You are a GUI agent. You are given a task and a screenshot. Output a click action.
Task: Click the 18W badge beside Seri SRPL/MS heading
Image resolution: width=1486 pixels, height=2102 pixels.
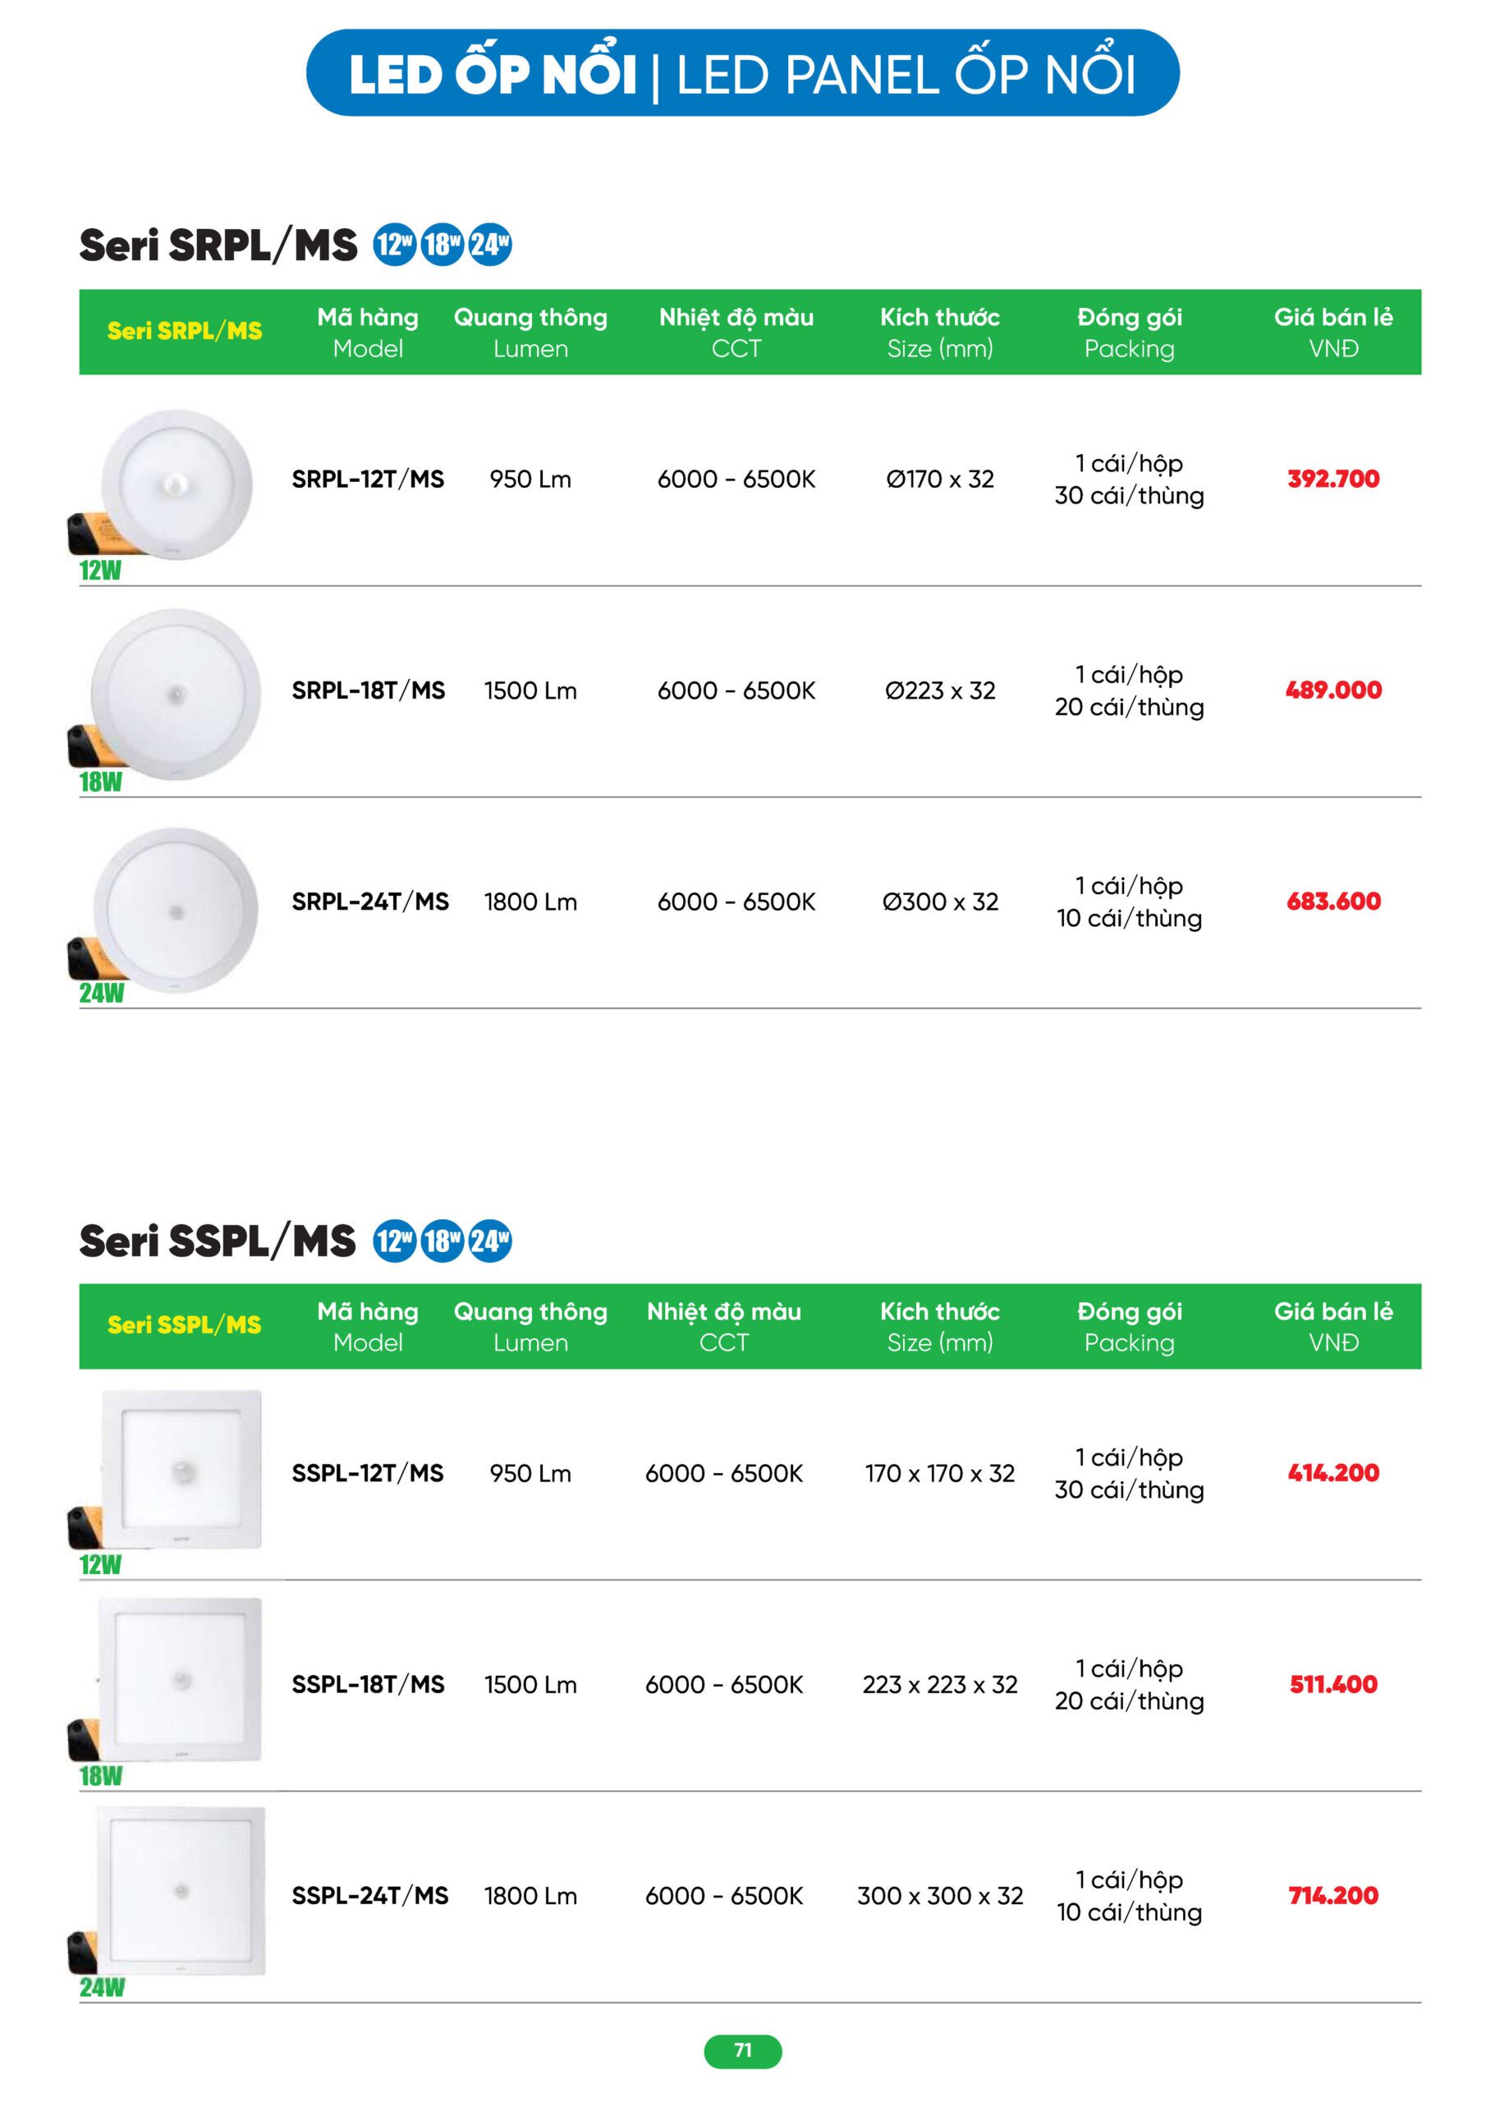coord(443,246)
